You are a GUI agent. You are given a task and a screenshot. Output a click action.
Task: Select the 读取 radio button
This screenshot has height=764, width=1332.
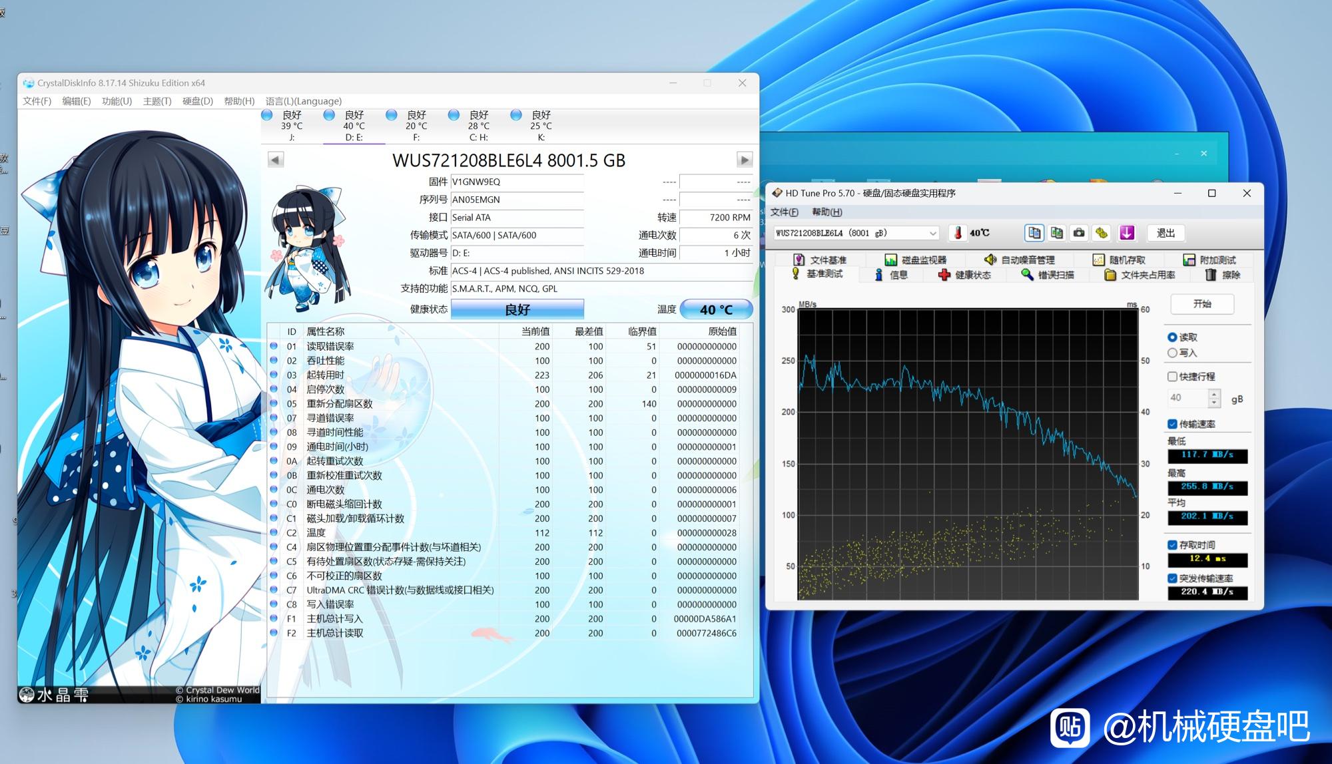click(x=1172, y=337)
